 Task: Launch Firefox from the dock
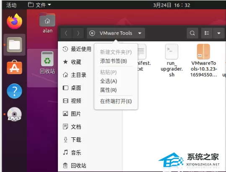point(14,21)
